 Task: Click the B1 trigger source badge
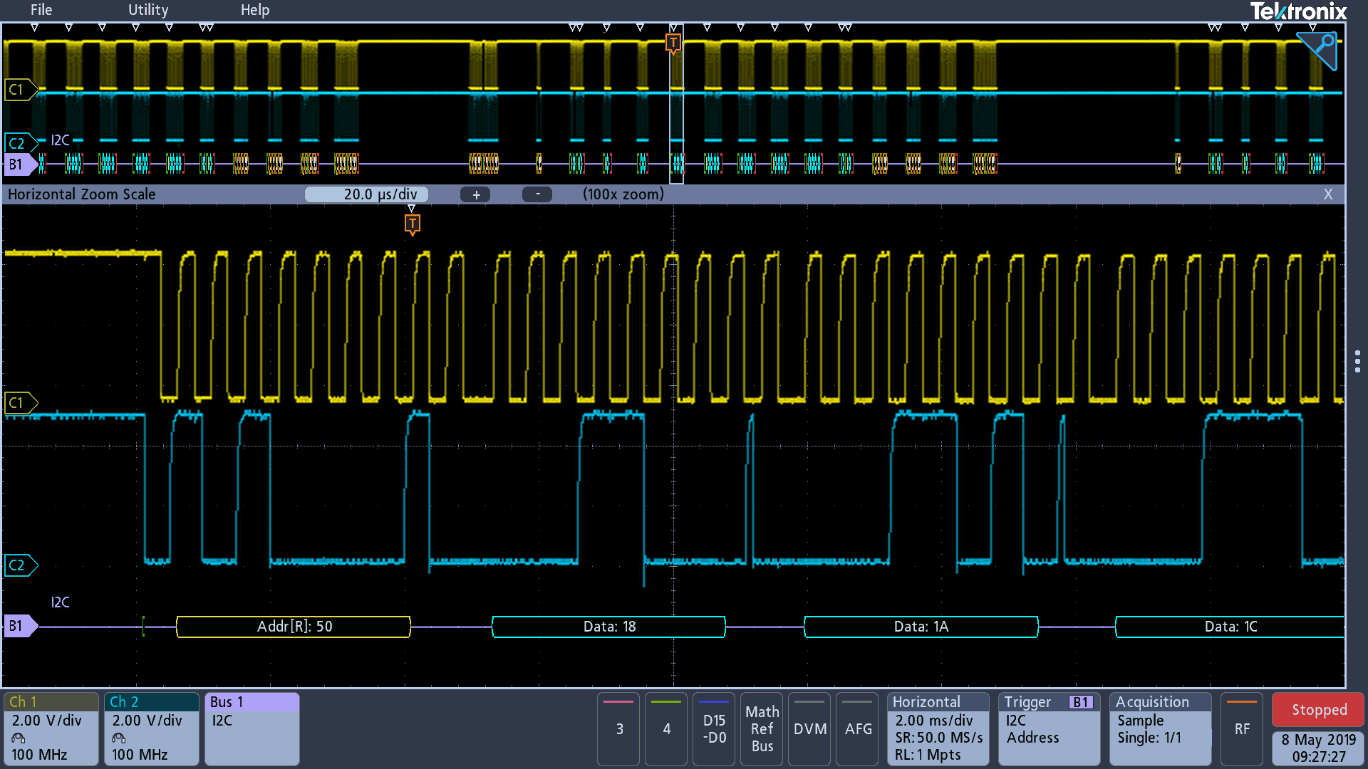[1080, 702]
